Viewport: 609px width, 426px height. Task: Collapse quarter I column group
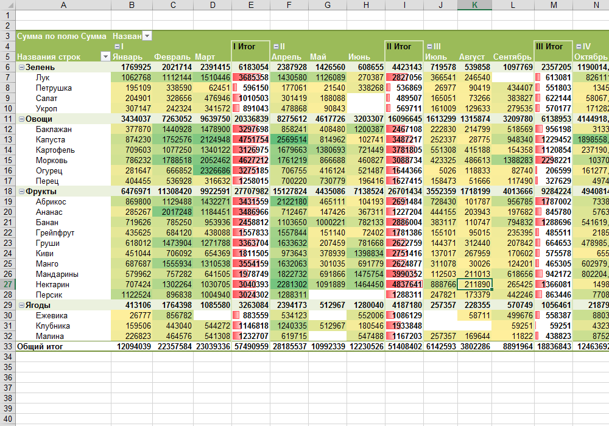117,47
